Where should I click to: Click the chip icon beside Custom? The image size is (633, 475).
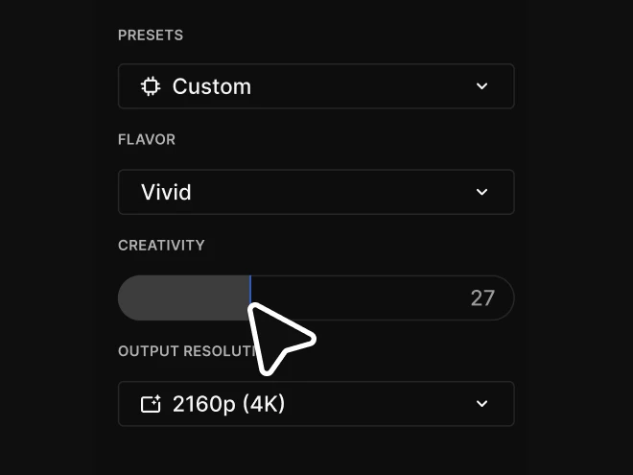(151, 86)
